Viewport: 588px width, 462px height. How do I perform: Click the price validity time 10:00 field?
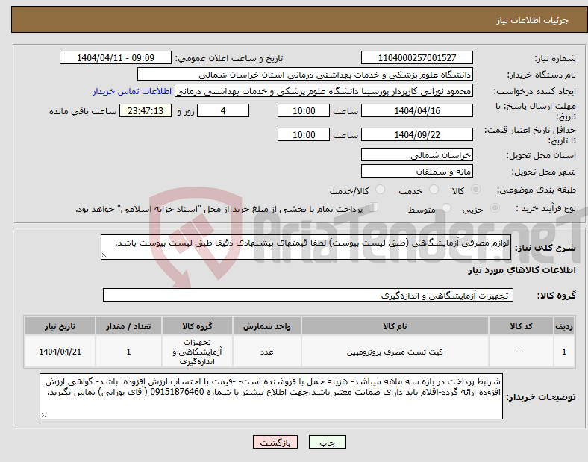click(x=304, y=134)
